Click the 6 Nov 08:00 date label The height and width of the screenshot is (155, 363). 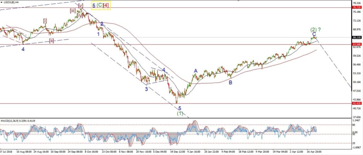(126, 152)
